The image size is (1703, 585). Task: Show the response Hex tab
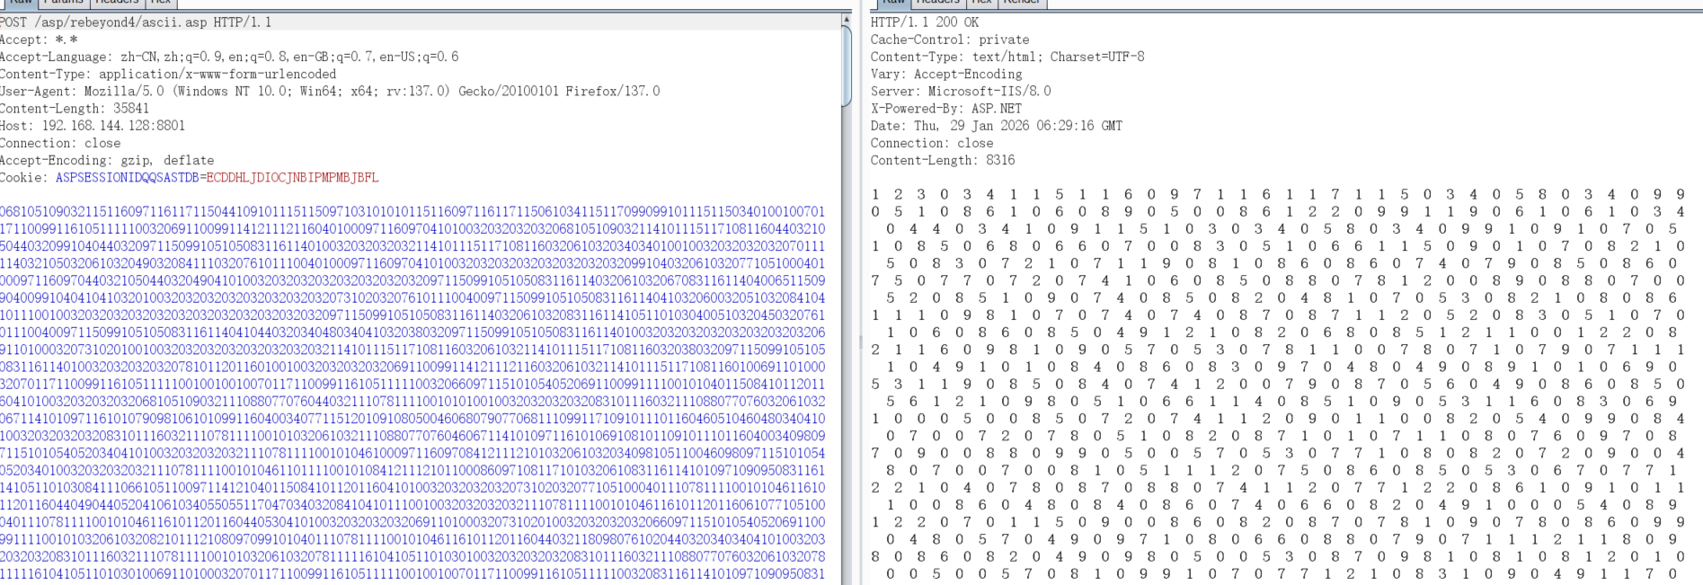pos(981,3)
